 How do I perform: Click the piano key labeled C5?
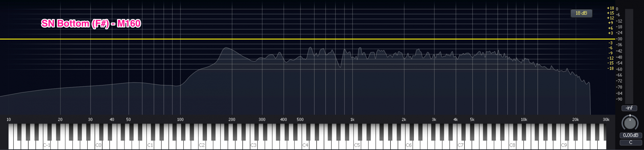(x=357, y=137)
